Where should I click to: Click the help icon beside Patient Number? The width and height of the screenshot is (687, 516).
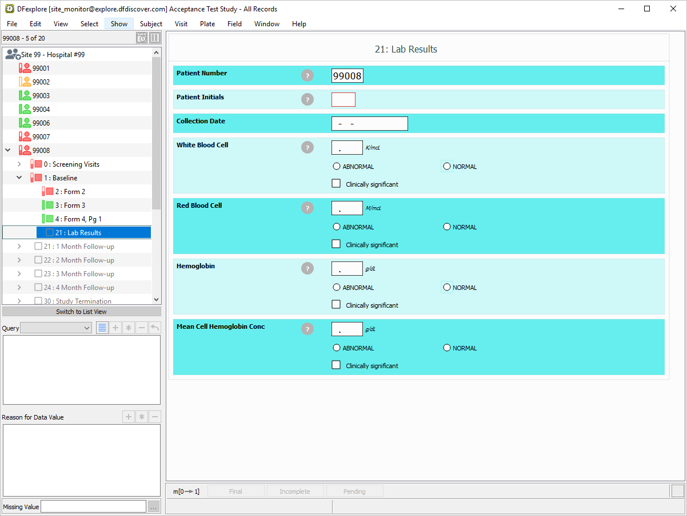307,75
